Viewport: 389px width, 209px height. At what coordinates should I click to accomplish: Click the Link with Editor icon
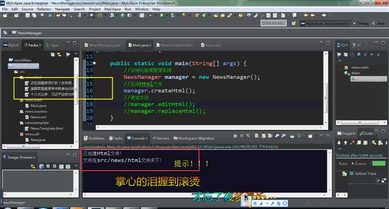[x=59, y=55]
